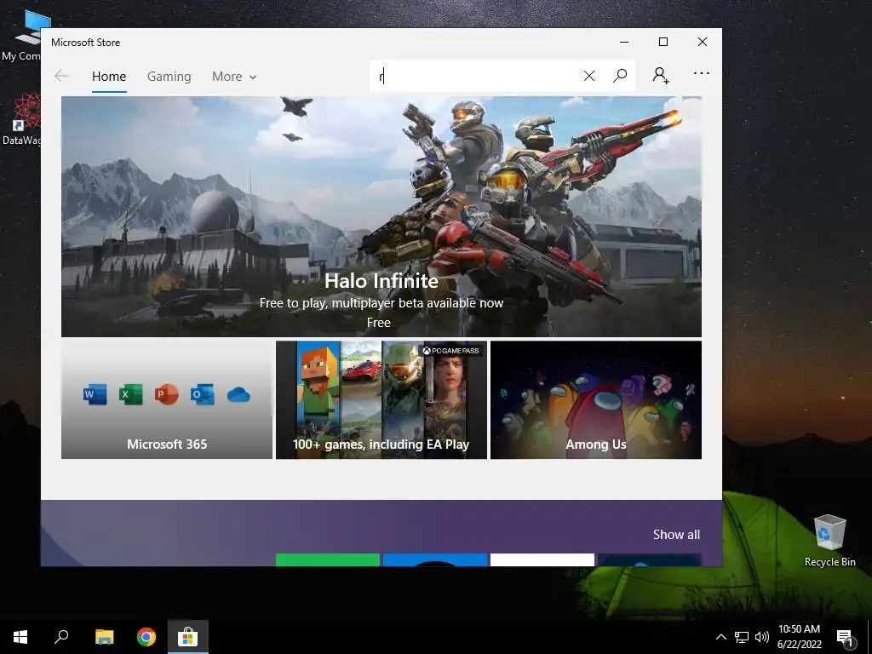This screenshot has height=654, width=872.
Task: Open the Home tab
Action: [x=109, y=77]
